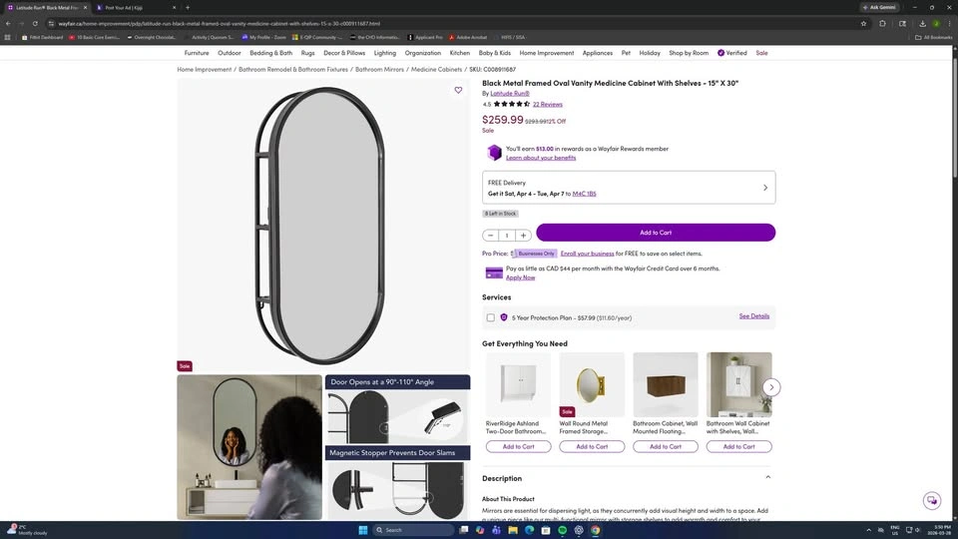
Task: Open the taskbar clock and date
Action: pyautogui.click(x=941, y=530)
